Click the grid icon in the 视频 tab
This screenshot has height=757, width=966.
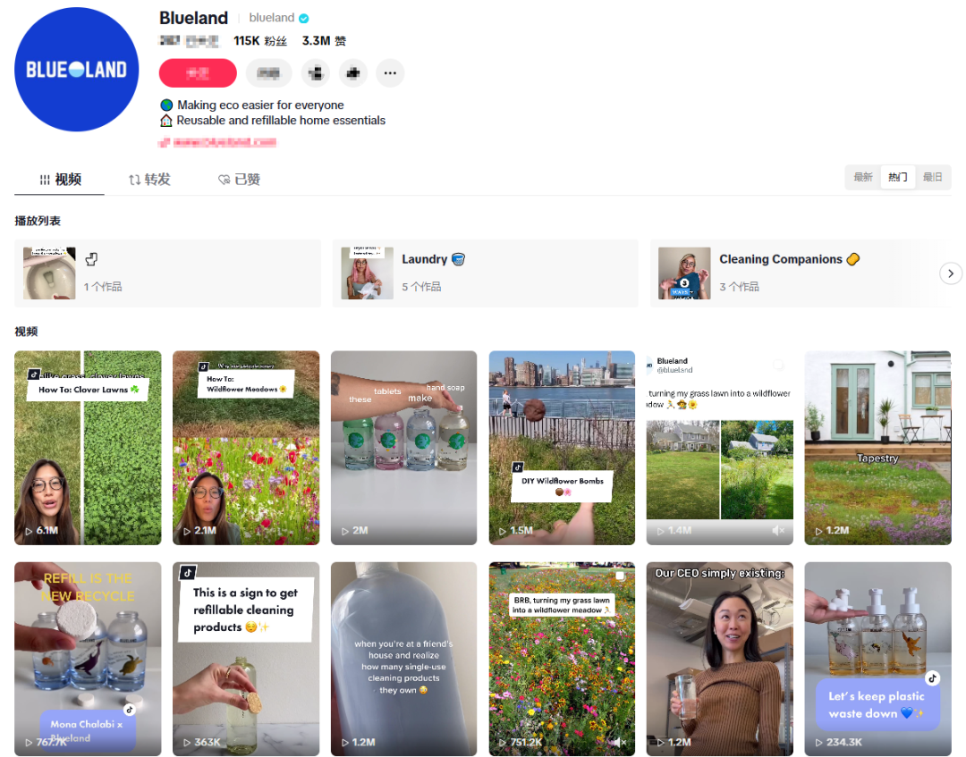pos(45,180)
